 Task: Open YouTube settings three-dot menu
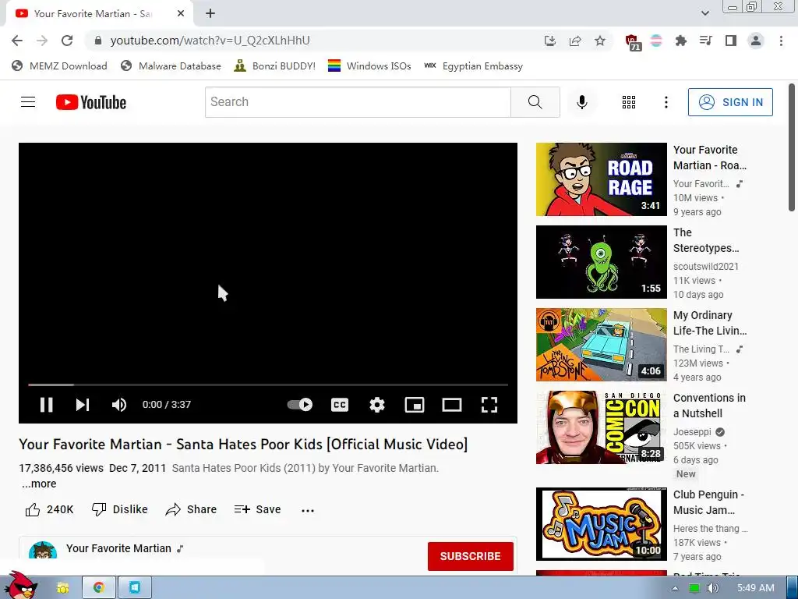tap(666, 102)
